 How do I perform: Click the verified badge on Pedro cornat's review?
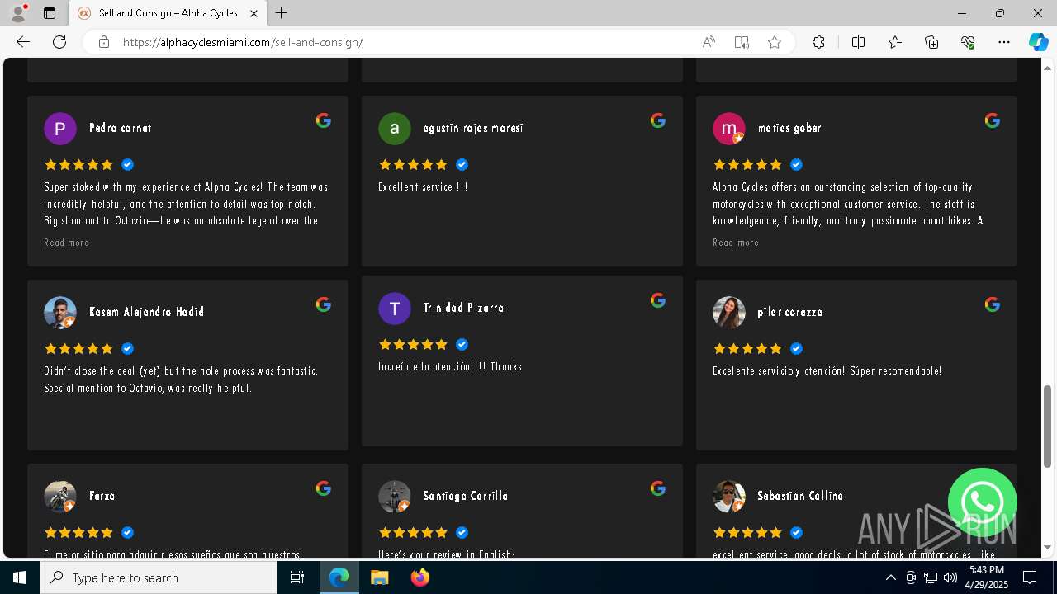127,165
